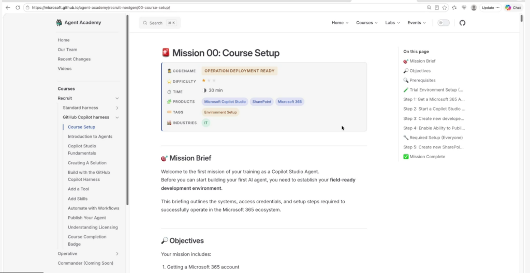Click the browser address bar URL
Viewport: 530px width, 273px height.
[101, 7]
